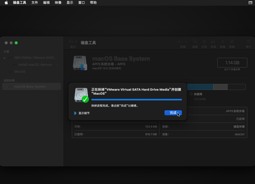Click the add volume plus icon
The width and height of the screenshot is (255, 184).
pyautogui.click(x=179, y=42)
